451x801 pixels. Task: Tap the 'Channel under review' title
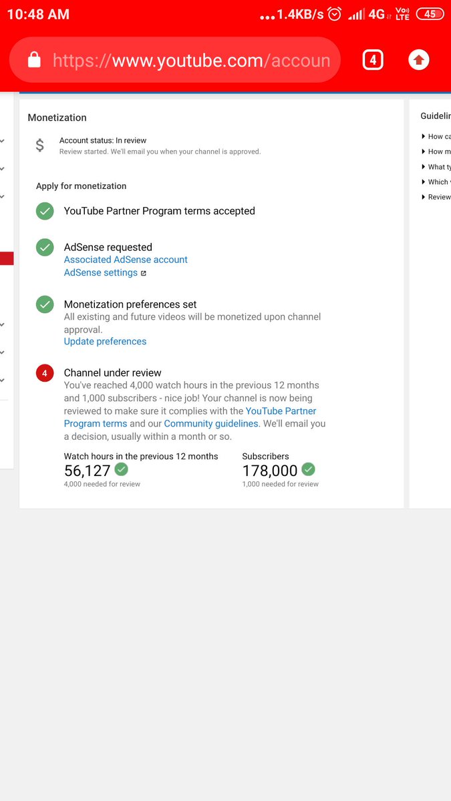pyautogui.click(x=113, y=373)
